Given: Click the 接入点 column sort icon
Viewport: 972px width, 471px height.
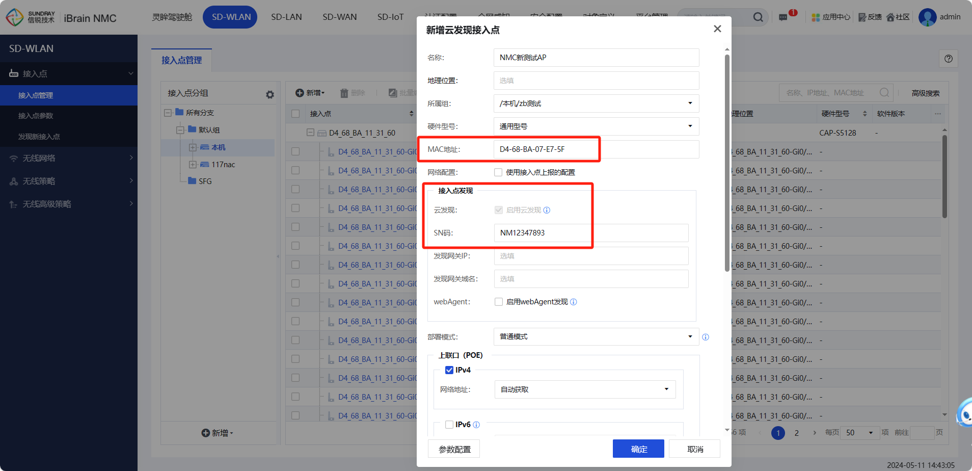Looking at the screenshot, I should coord(412,114).
